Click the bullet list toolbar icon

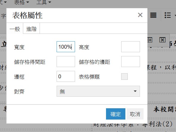[168, 15]
